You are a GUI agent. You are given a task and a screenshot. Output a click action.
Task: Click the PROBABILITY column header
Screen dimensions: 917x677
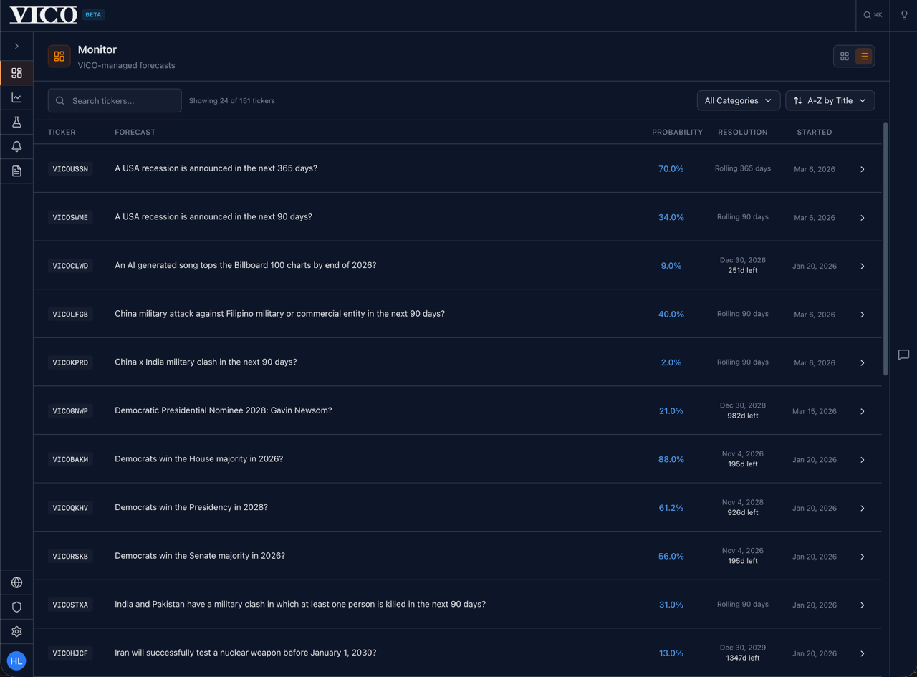pyautogui.click(x=677, y=132)
